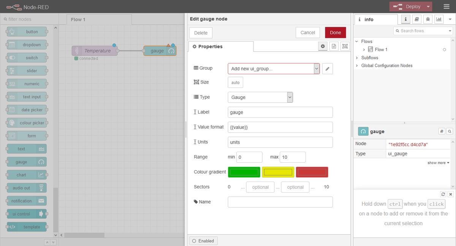Select the audio out node in palette

click(x=27, y=188)
